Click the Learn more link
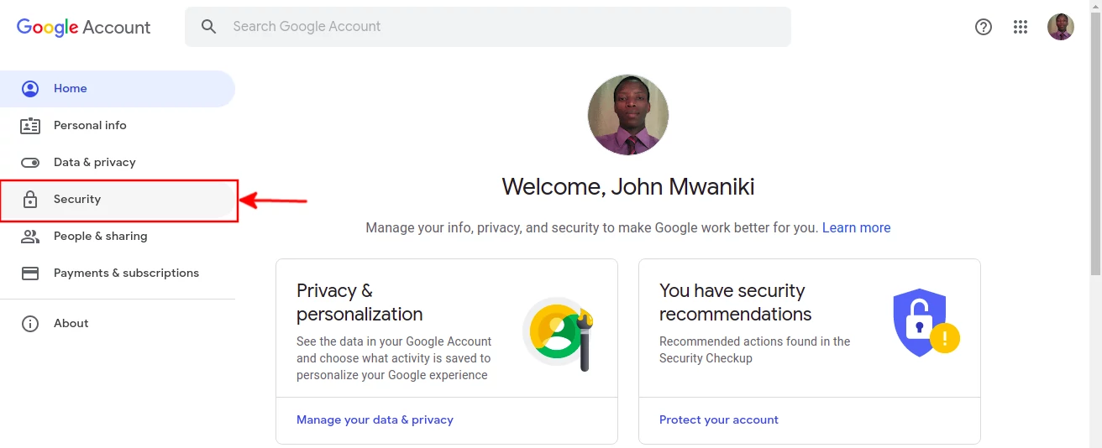 coord(856,227)
